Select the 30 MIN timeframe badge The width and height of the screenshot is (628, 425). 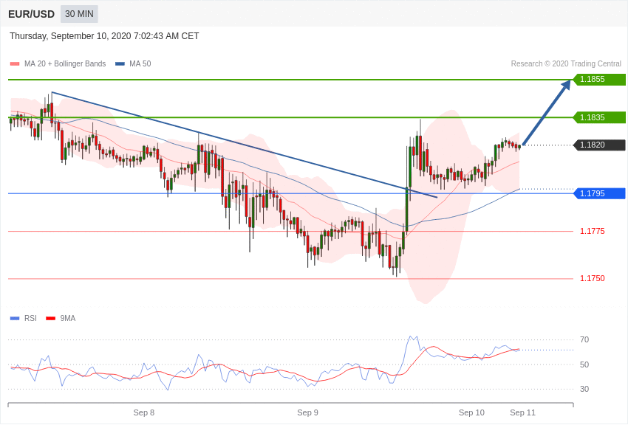(x=79, y=14)
